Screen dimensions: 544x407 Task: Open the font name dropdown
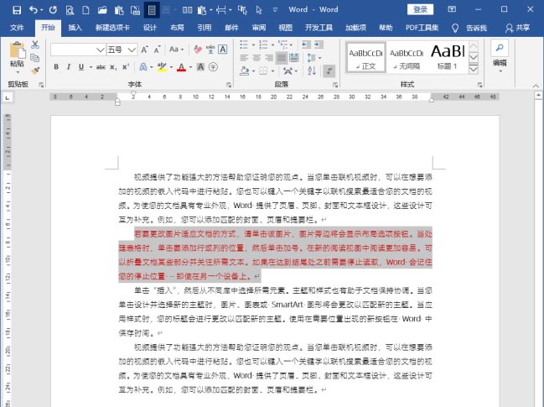101,50
